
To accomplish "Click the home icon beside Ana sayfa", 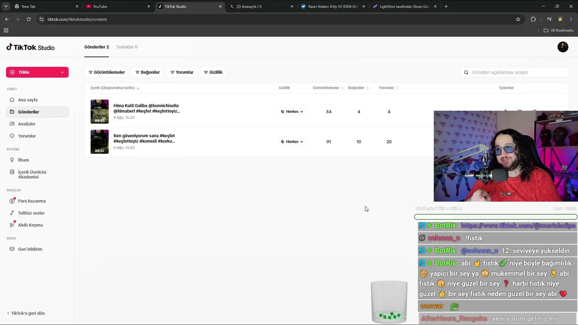I will point(12,100).
